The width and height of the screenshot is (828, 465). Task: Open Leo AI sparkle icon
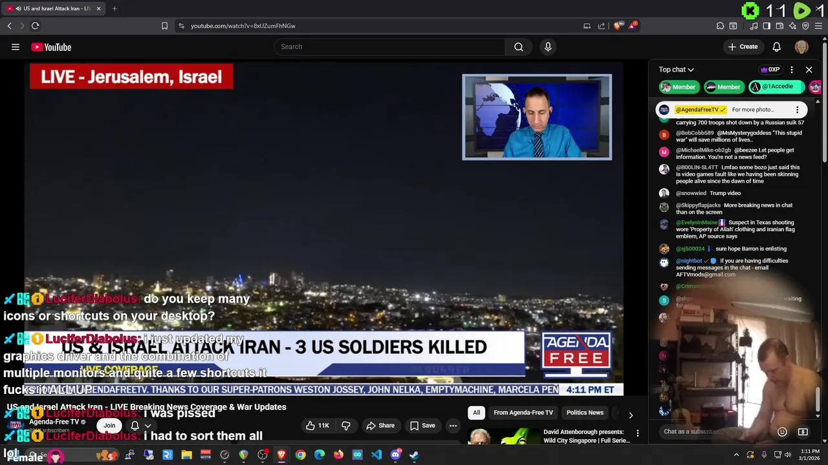792,26
